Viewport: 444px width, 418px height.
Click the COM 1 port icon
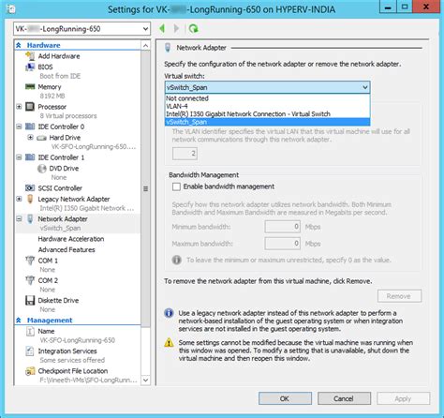pyautogui.click(x=30, y=261)
